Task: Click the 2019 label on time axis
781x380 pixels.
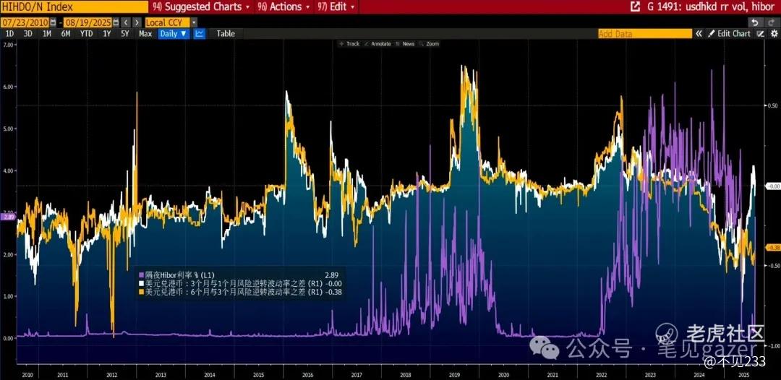Action: click(x=454, y=373)
